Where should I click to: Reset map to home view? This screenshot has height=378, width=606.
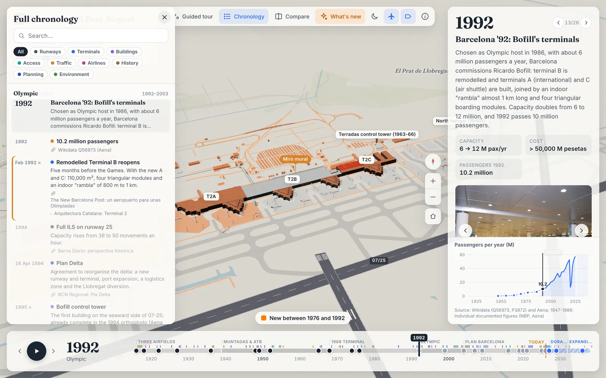(433, 216)
